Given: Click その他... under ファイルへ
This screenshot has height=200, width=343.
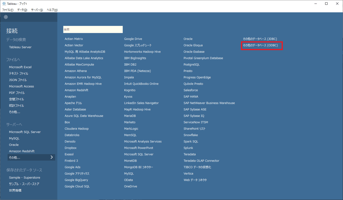Looking at the screenshot, I should 15,112.
